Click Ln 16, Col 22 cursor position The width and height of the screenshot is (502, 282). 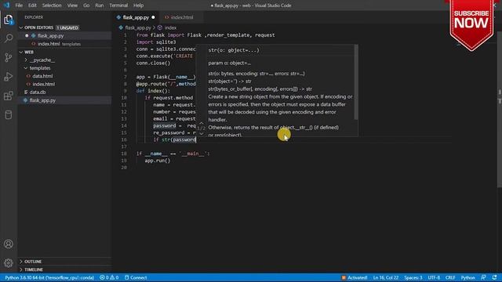385,277
